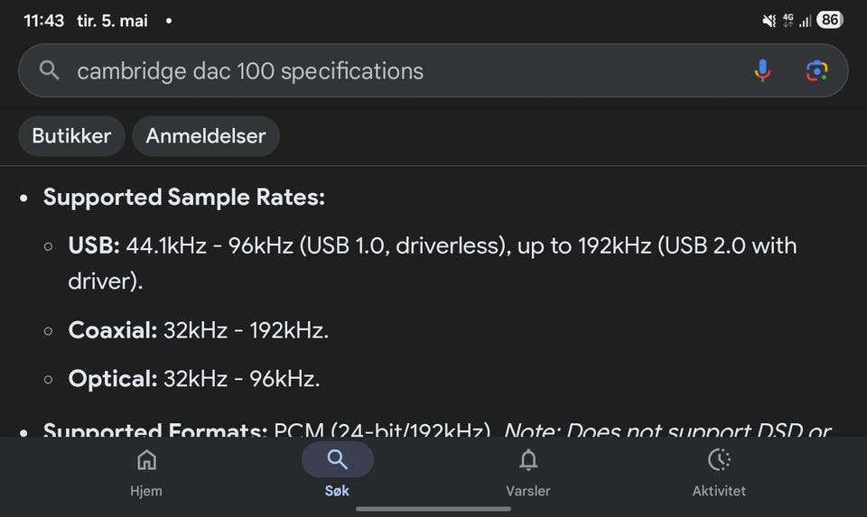Open the Hjem home tab
867x517 pixels.
(146, 474)
